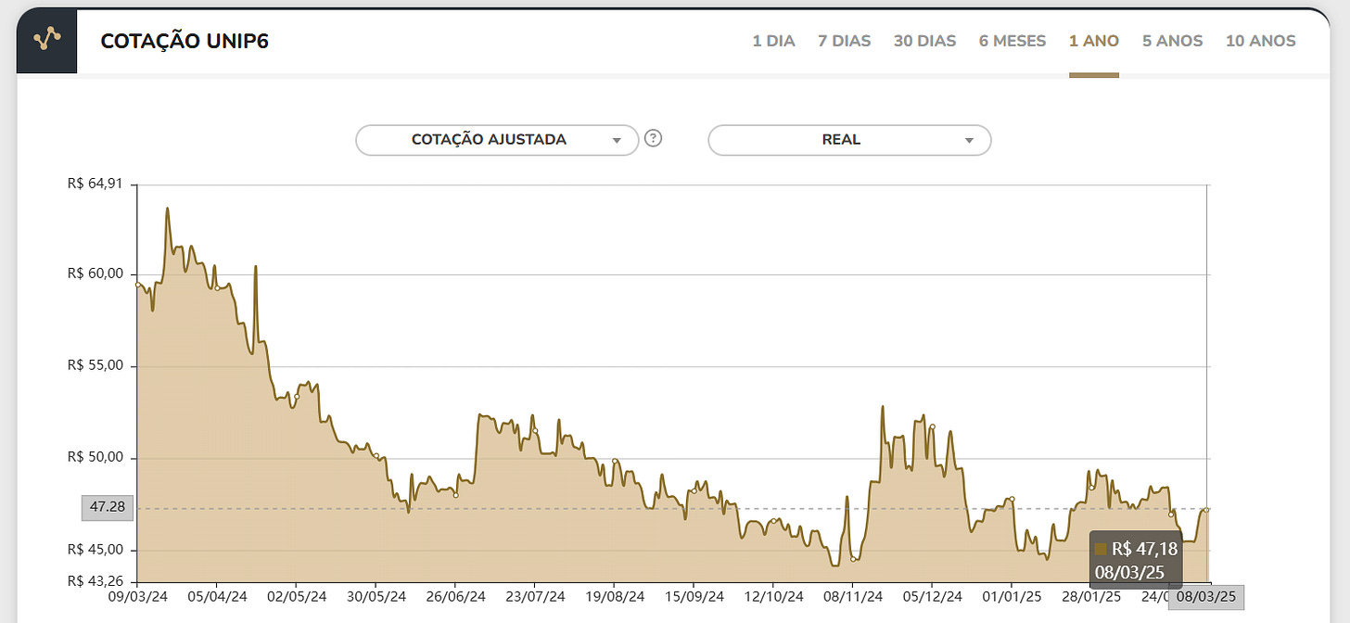Image resolution: width=1350 pixels, height=623 pixels.
Task: Click the 01/01/25 date label
Action: coord(1012,597)
